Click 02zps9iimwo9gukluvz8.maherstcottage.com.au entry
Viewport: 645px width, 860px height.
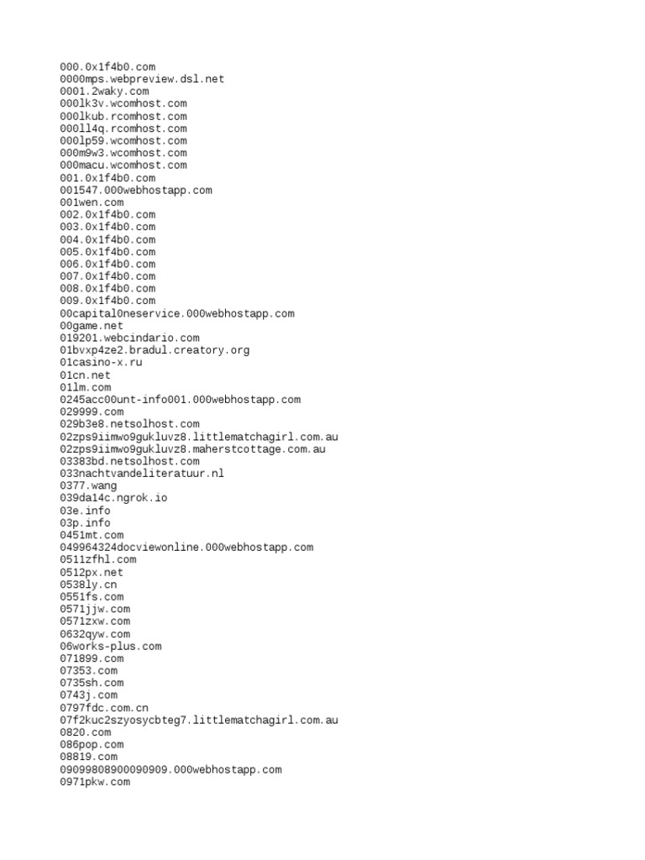point(192,449)
